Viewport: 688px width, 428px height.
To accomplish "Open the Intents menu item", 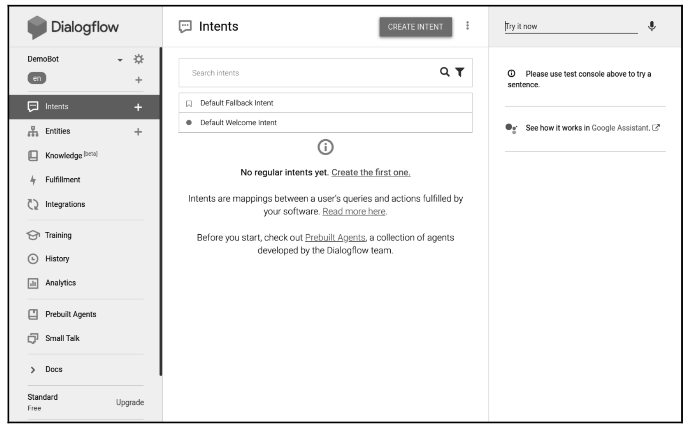I will coord(84,107).
